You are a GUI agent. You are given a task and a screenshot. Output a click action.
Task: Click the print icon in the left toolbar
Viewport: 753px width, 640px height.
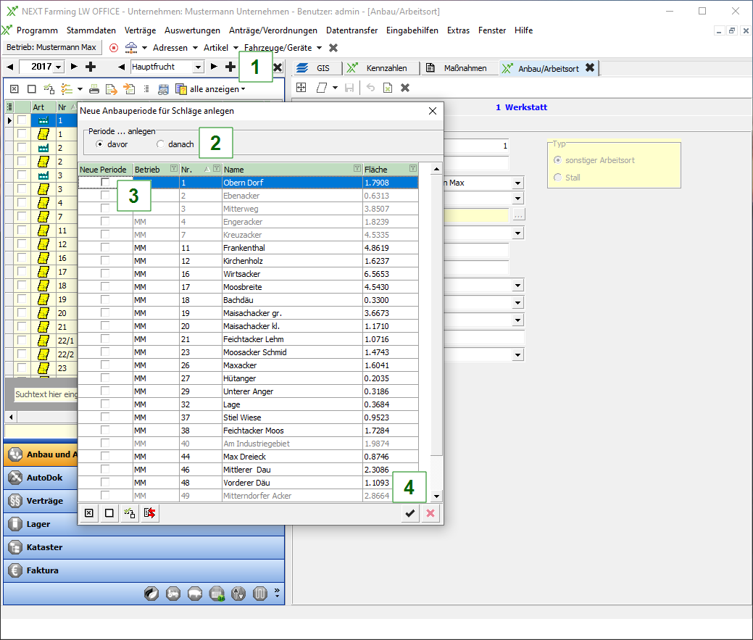94,89
